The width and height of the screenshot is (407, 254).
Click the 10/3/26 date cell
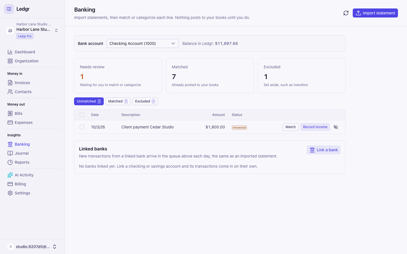(98, 127)
